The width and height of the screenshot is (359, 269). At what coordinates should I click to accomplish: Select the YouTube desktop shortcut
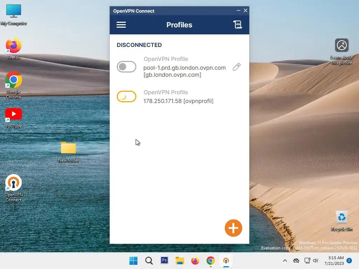pyautogui.click(x=14, y=118)
